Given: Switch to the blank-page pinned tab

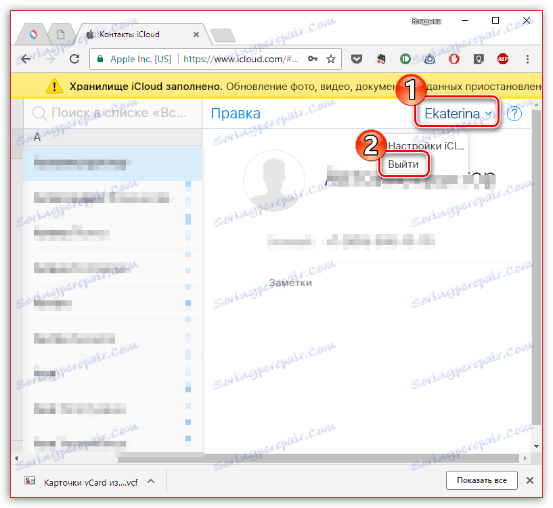Looking at the screenshot, I should [x=61, y=34].
